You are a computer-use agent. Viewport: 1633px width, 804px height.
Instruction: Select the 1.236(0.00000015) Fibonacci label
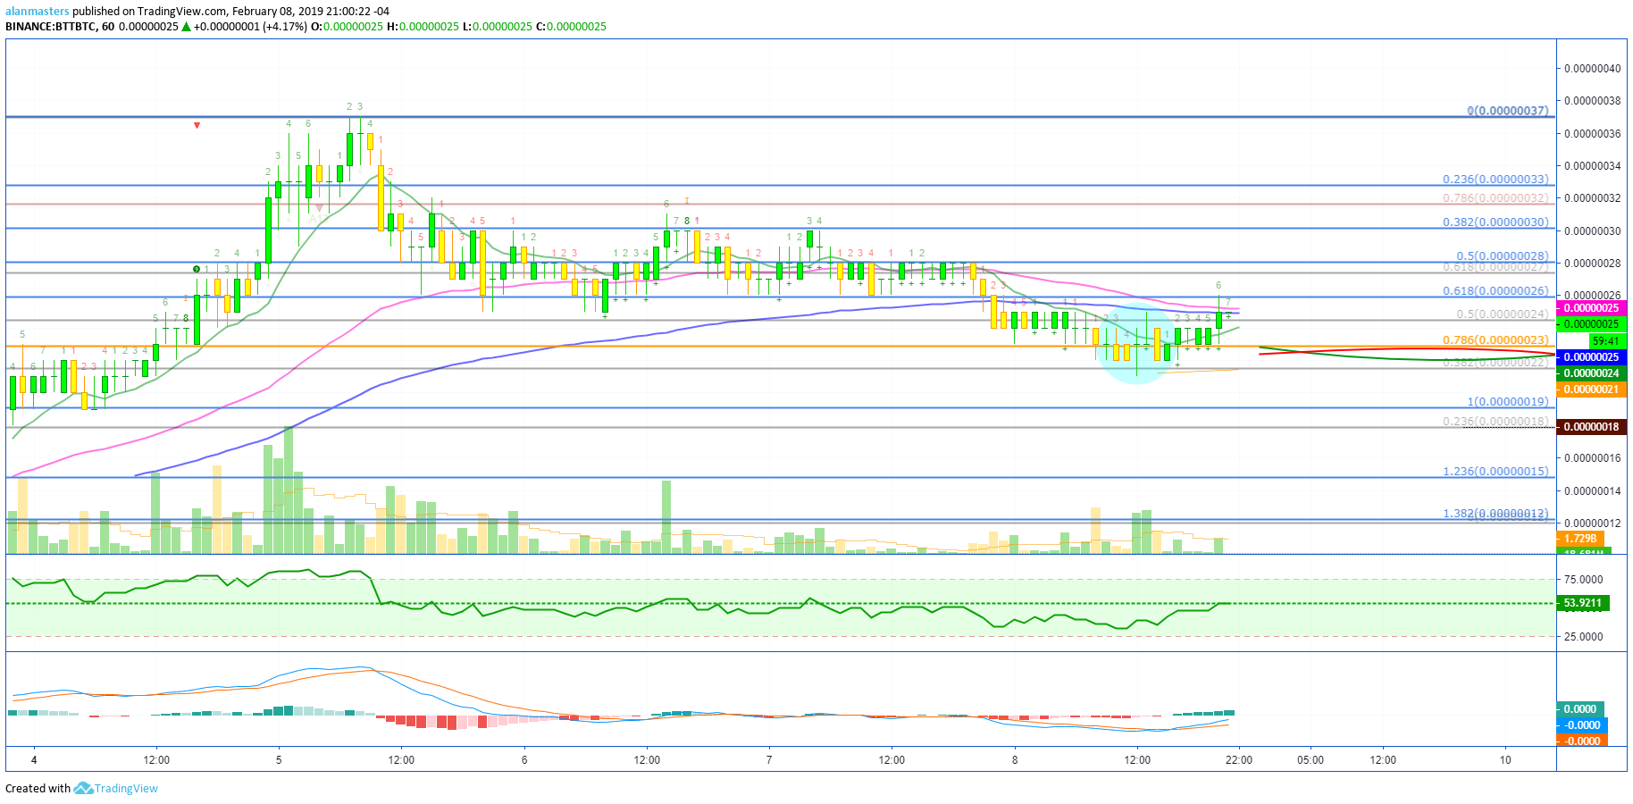(1495, 472)
